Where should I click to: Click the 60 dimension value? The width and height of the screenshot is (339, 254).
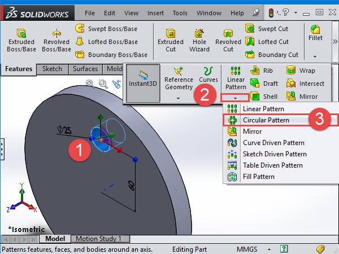pyautogui.click(x=132, y=186)
